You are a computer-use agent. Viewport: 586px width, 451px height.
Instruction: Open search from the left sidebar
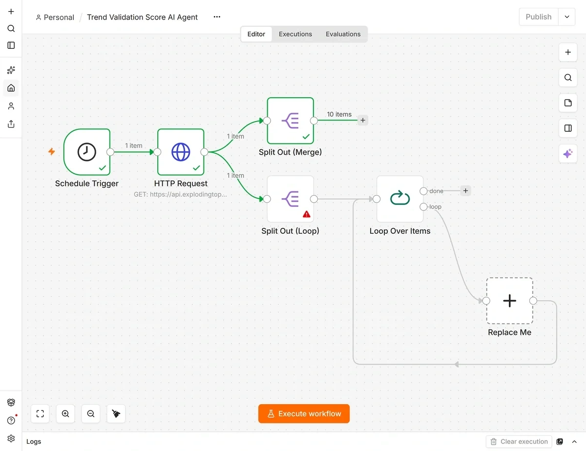pos(11,28)
